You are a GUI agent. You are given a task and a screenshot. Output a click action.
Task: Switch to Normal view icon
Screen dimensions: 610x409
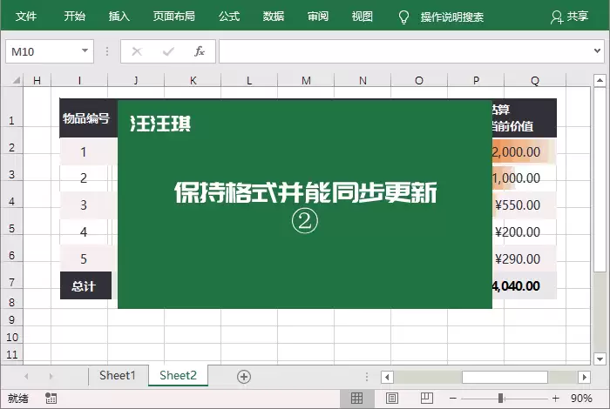point(356,399)
